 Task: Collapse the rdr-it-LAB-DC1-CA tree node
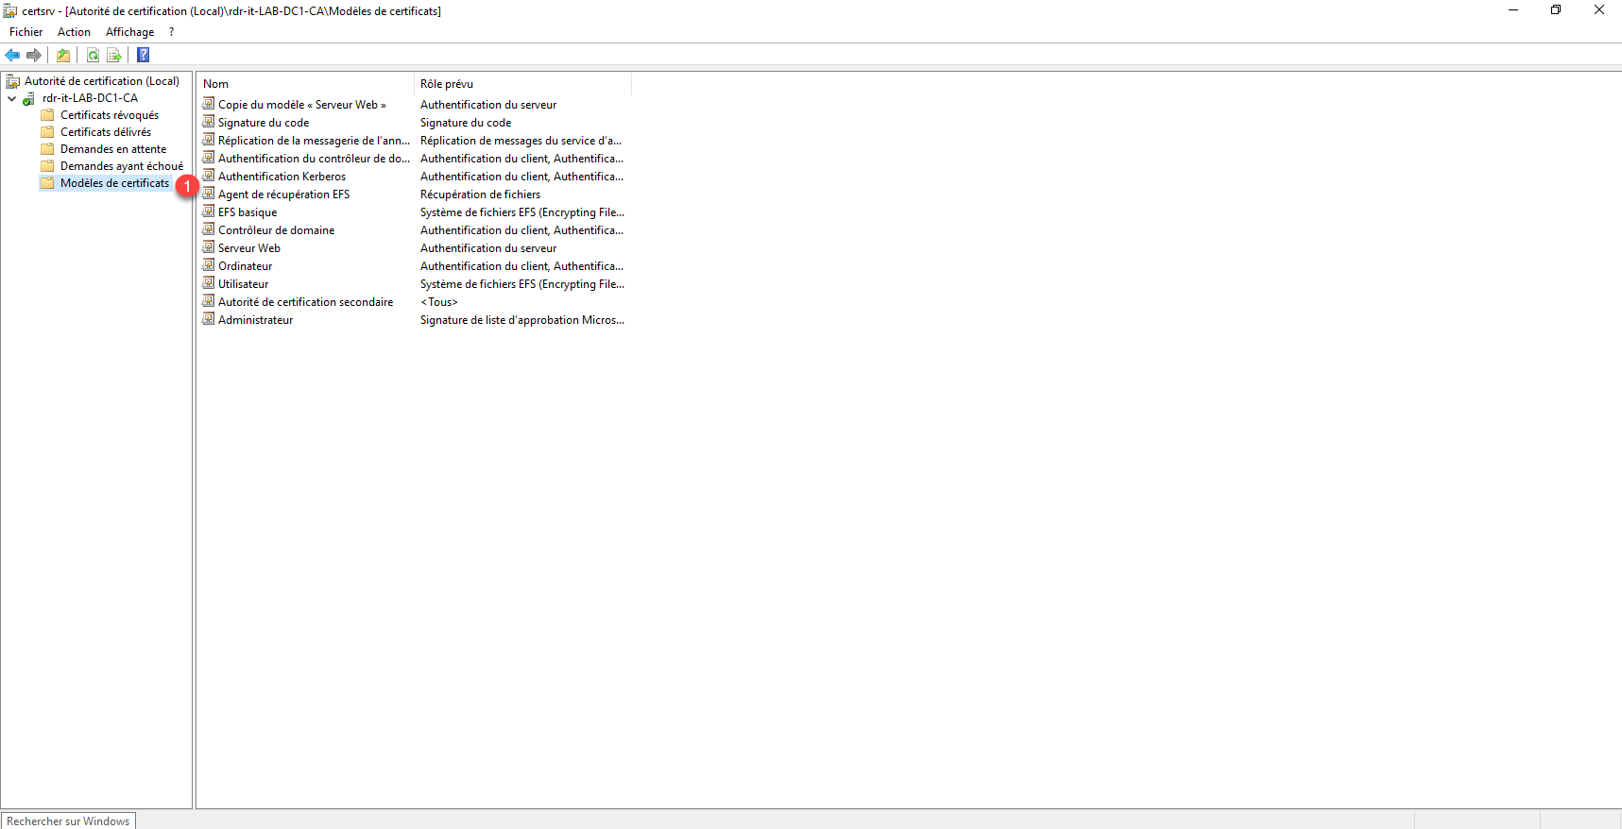[x=11, y=98]
